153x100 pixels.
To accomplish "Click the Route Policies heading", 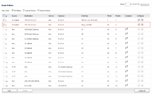I will click(7, 5).
